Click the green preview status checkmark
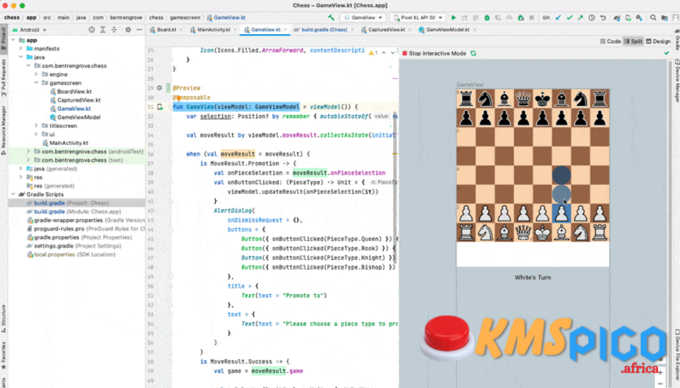This screenshot has height=388, width=680. [x=667, y=53]
